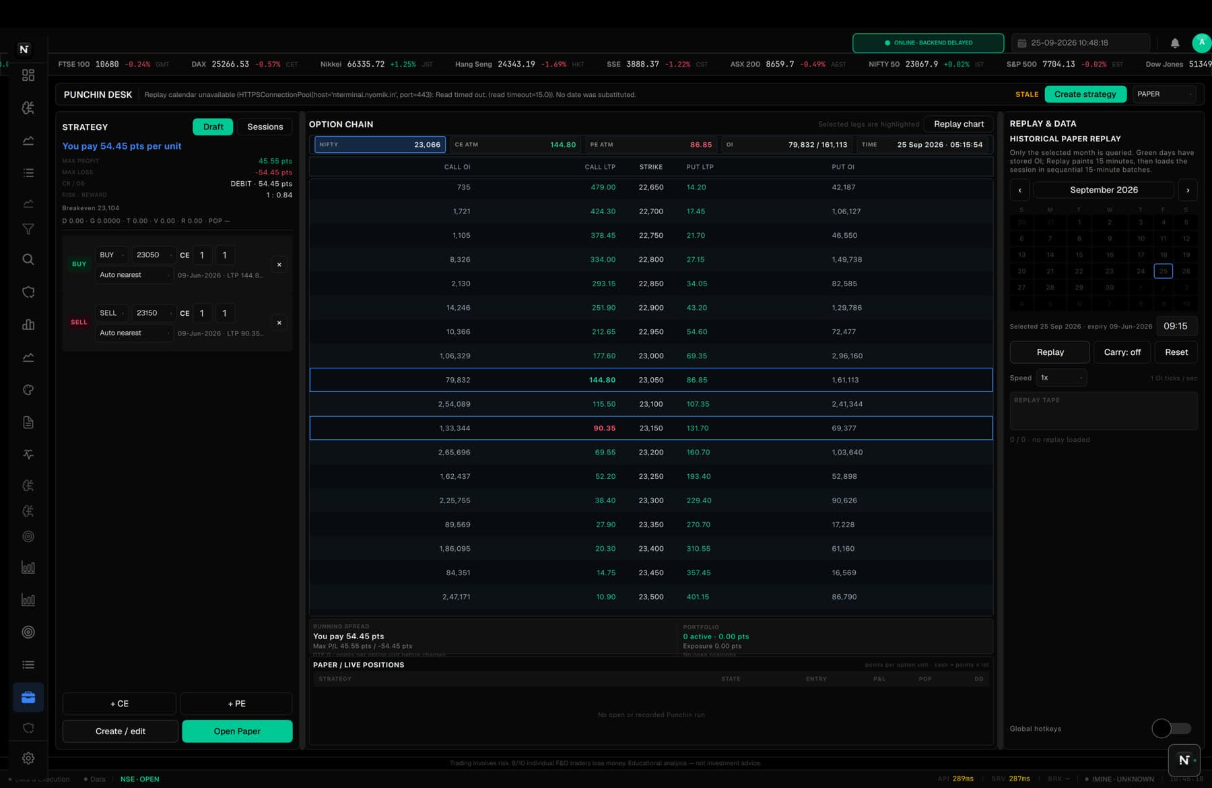1212x788 pixels.
Task: Open the three-bar column chart sidebar icon
Action: coord(28,325)
